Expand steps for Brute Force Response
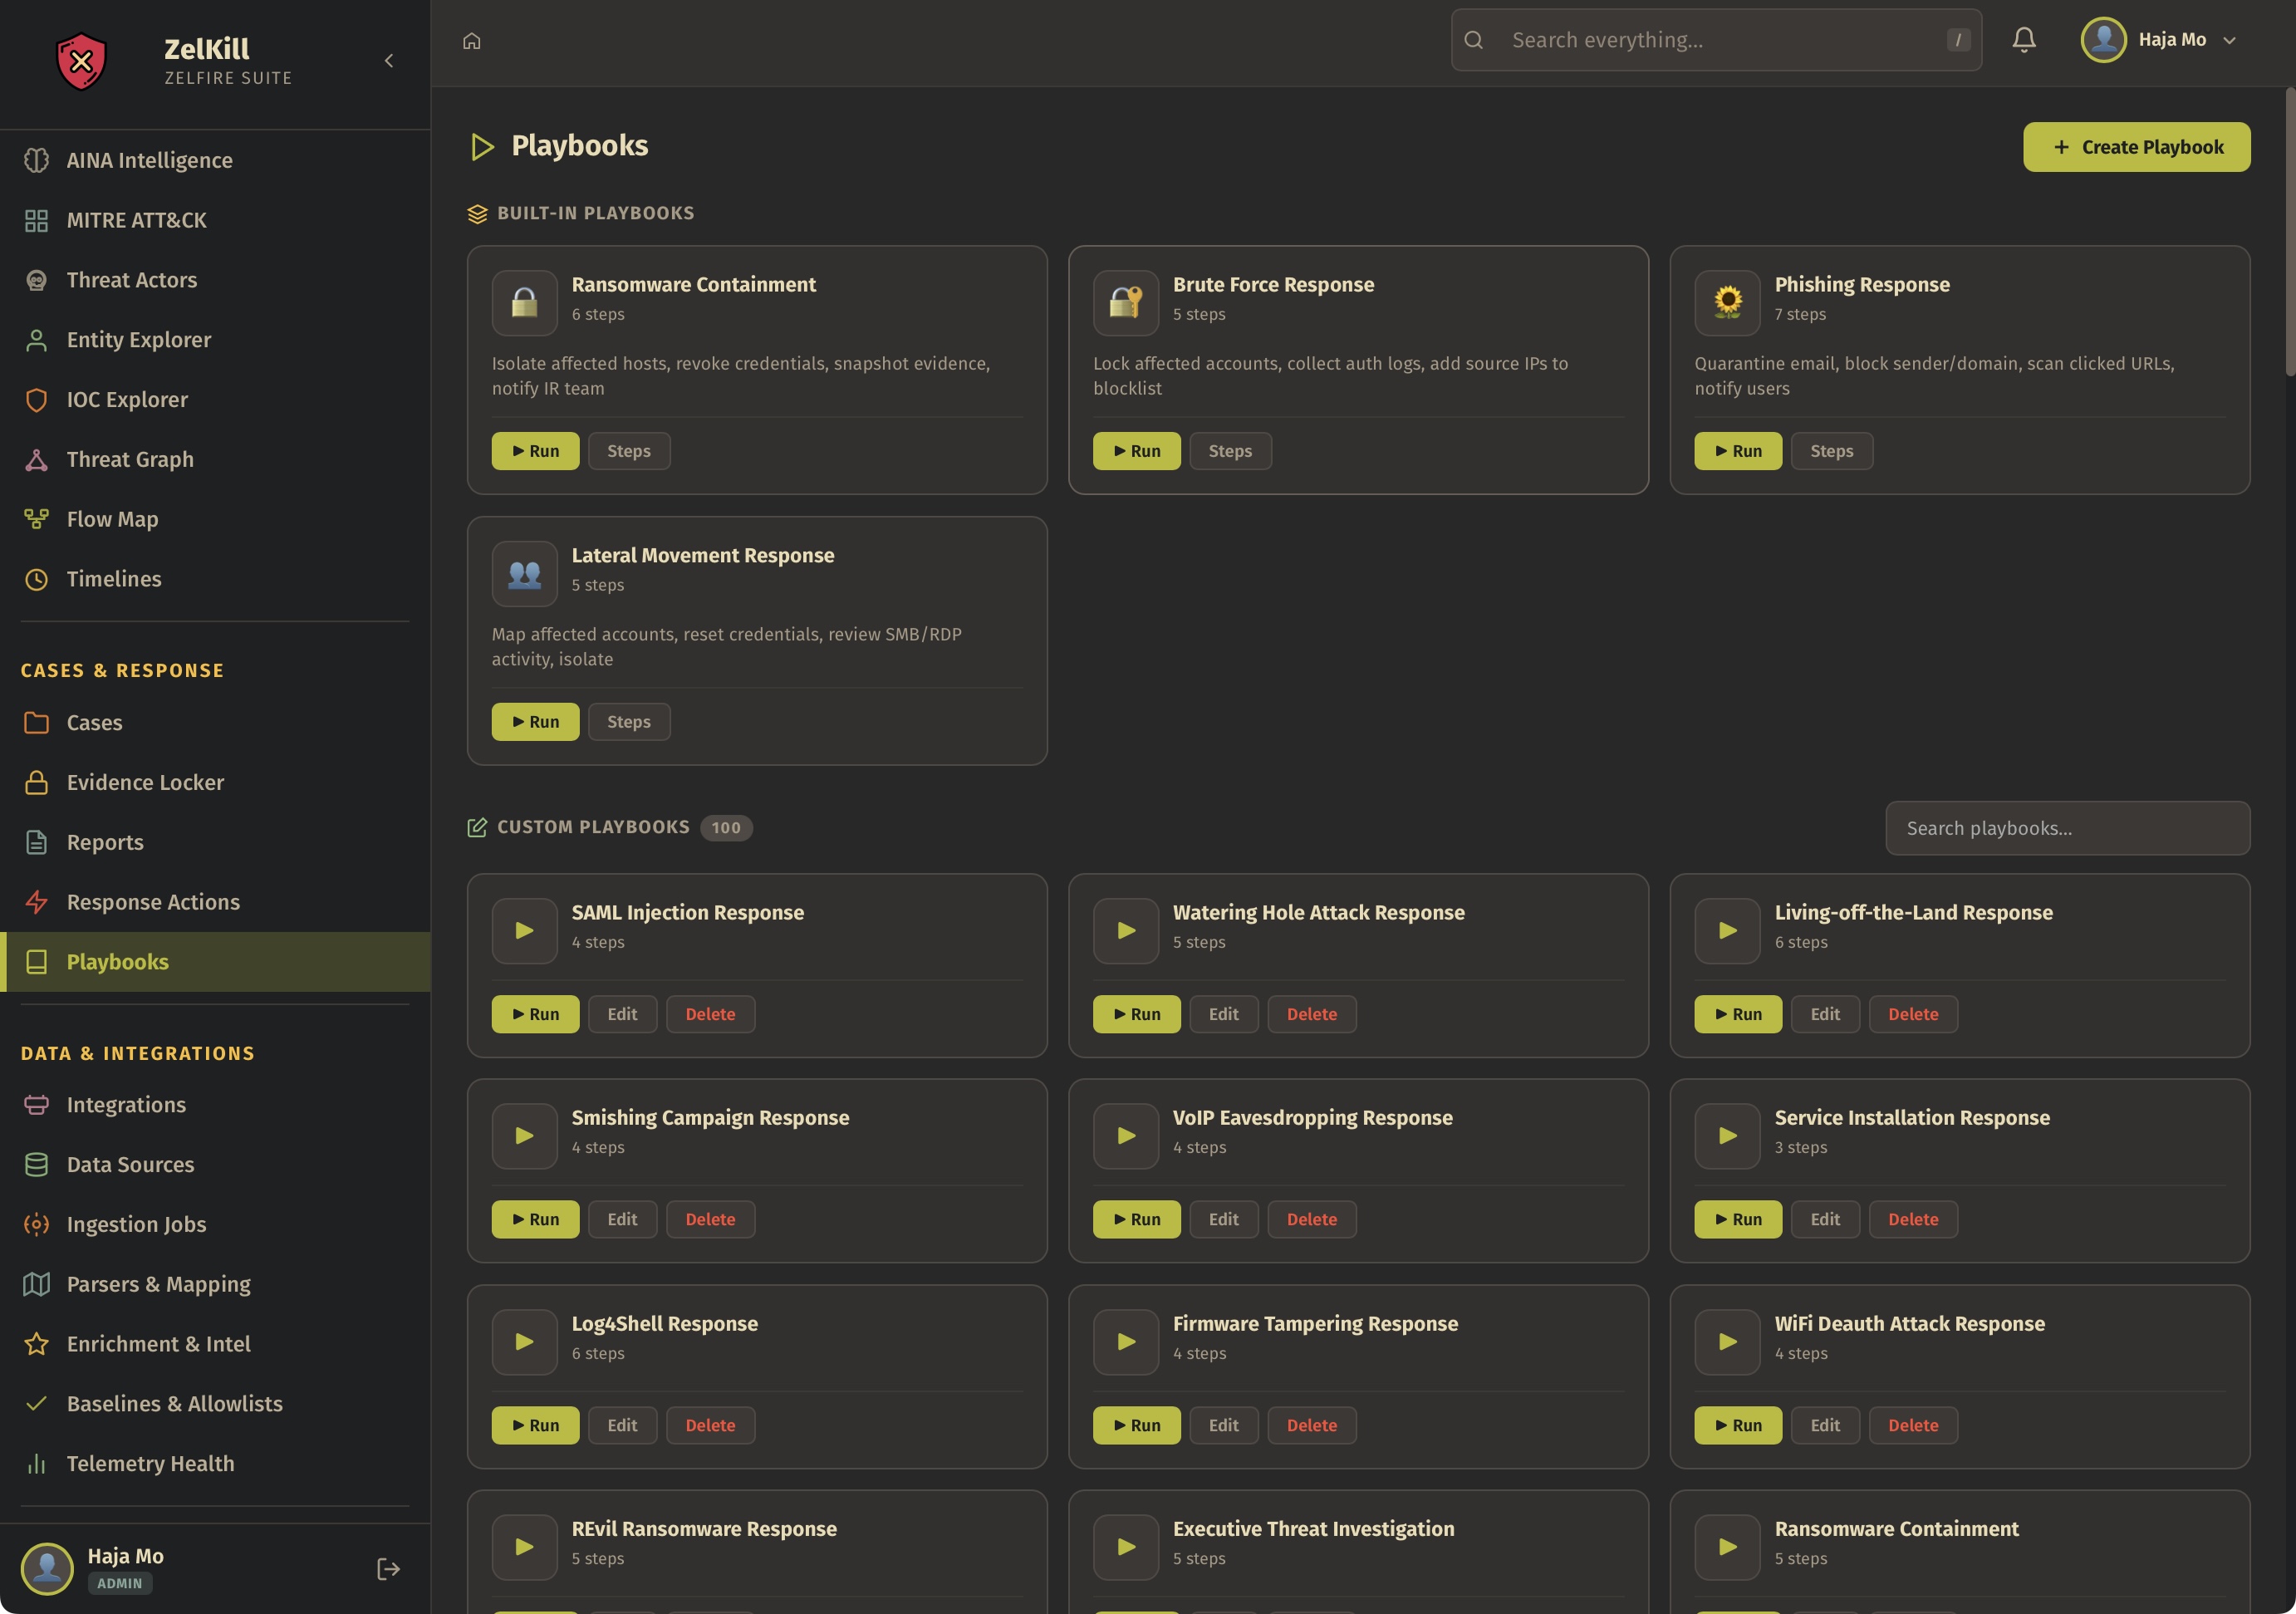 coord(1230,451)
